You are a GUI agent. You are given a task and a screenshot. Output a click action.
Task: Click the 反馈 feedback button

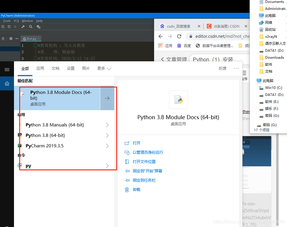pos(222,68)
